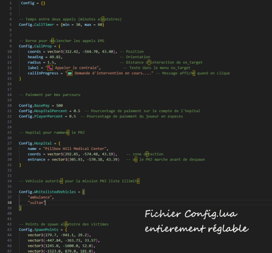Viewport: 272px width, 253px height.
Task: Click "vector3(292.85, -574.48, 43.19)" value
Action: (81, 154)
